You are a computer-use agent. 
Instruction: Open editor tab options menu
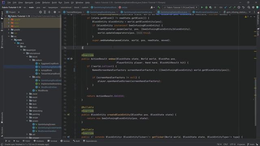[254, 12]
